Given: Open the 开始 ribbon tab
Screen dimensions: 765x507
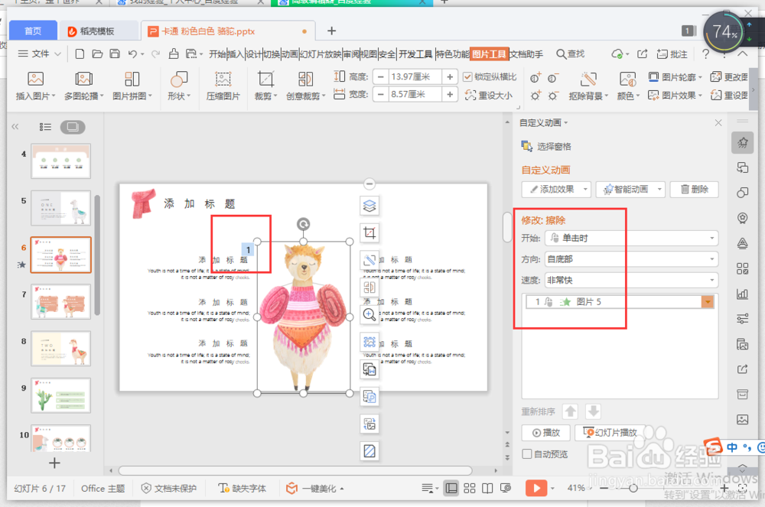Looking at the screenshot, I should 217,54.
